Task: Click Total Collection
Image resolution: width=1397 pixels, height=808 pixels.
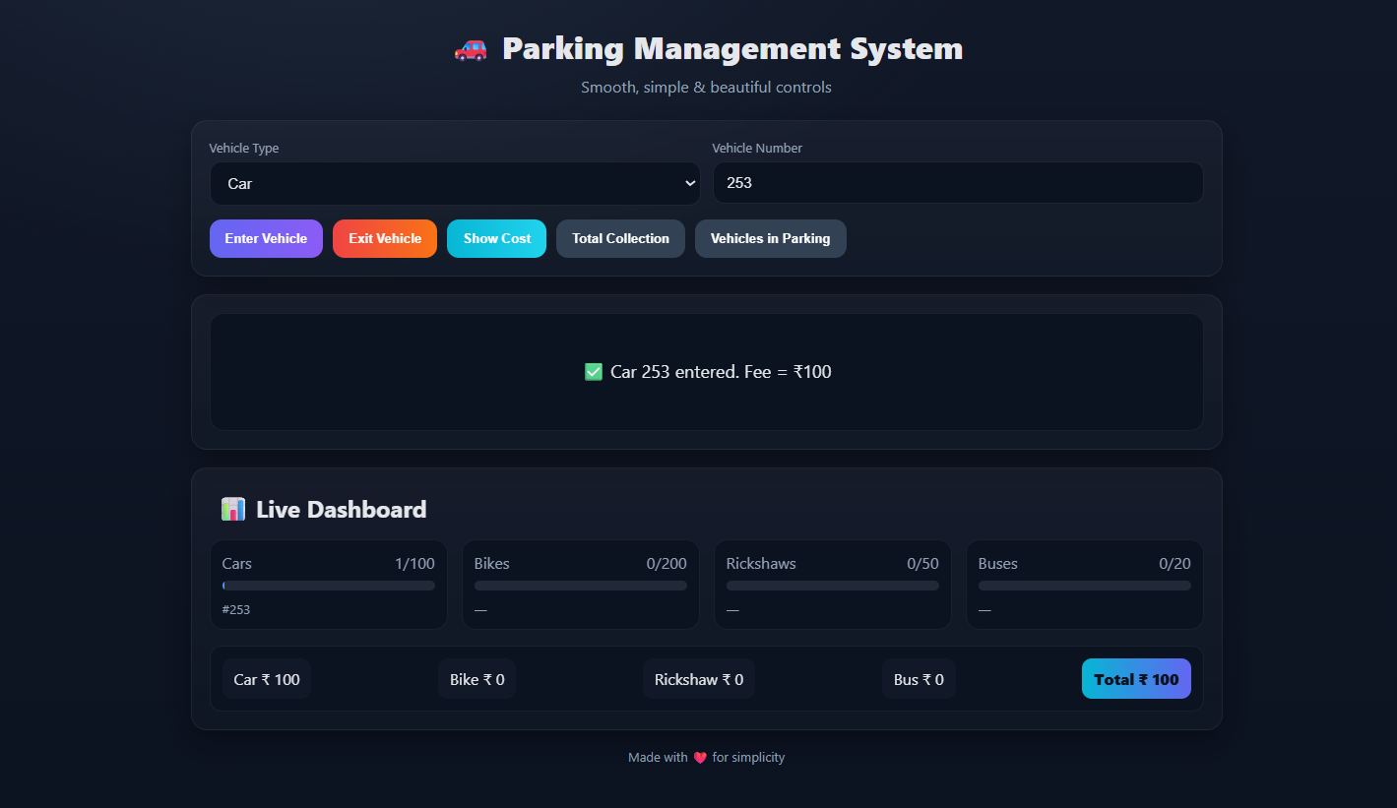Action: coord(620,238)
